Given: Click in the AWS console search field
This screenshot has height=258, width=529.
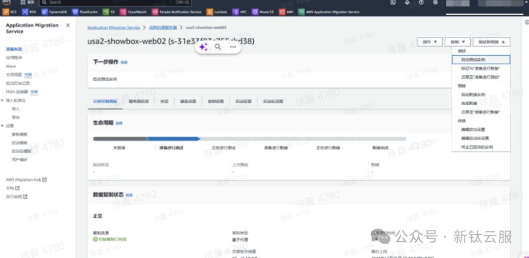Looking at the screenshot, I should click(116, 2).
